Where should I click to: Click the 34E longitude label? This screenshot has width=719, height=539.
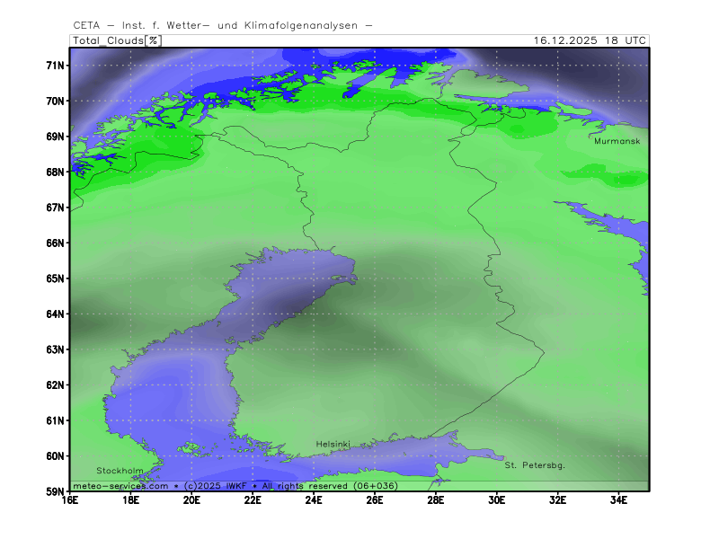point(618,500)
